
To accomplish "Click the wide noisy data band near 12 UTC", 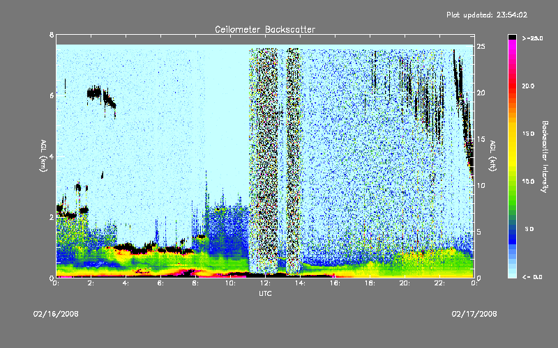I will click(264, 161).
